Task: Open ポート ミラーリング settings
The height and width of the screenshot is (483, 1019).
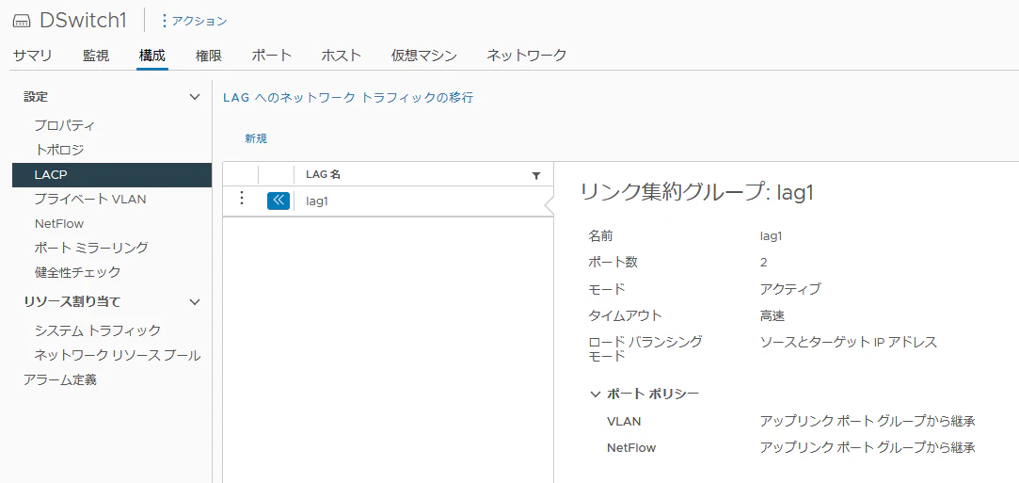Action: pyautogui.click(x=91, y=248)
